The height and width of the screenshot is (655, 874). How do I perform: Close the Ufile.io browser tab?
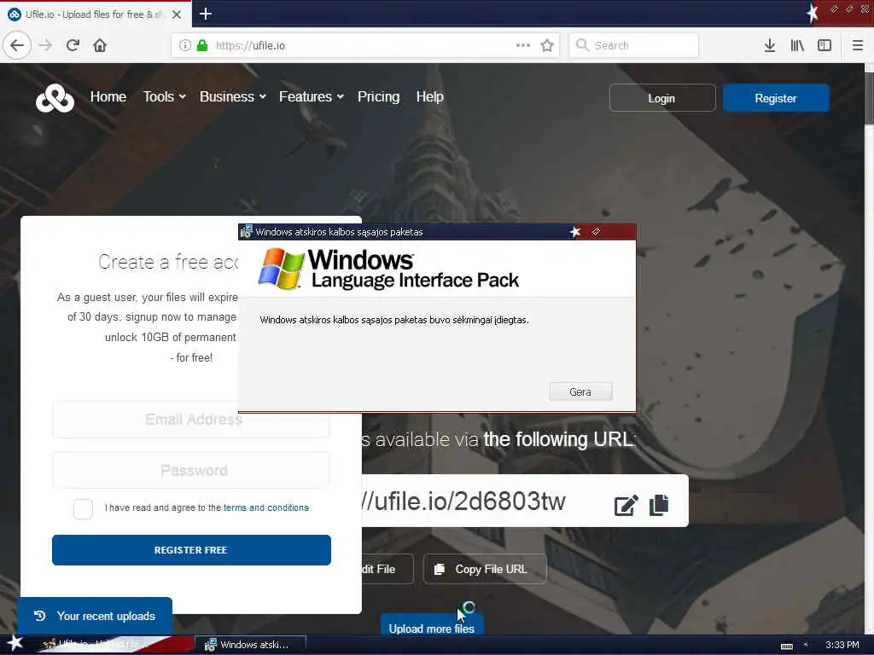177,14
